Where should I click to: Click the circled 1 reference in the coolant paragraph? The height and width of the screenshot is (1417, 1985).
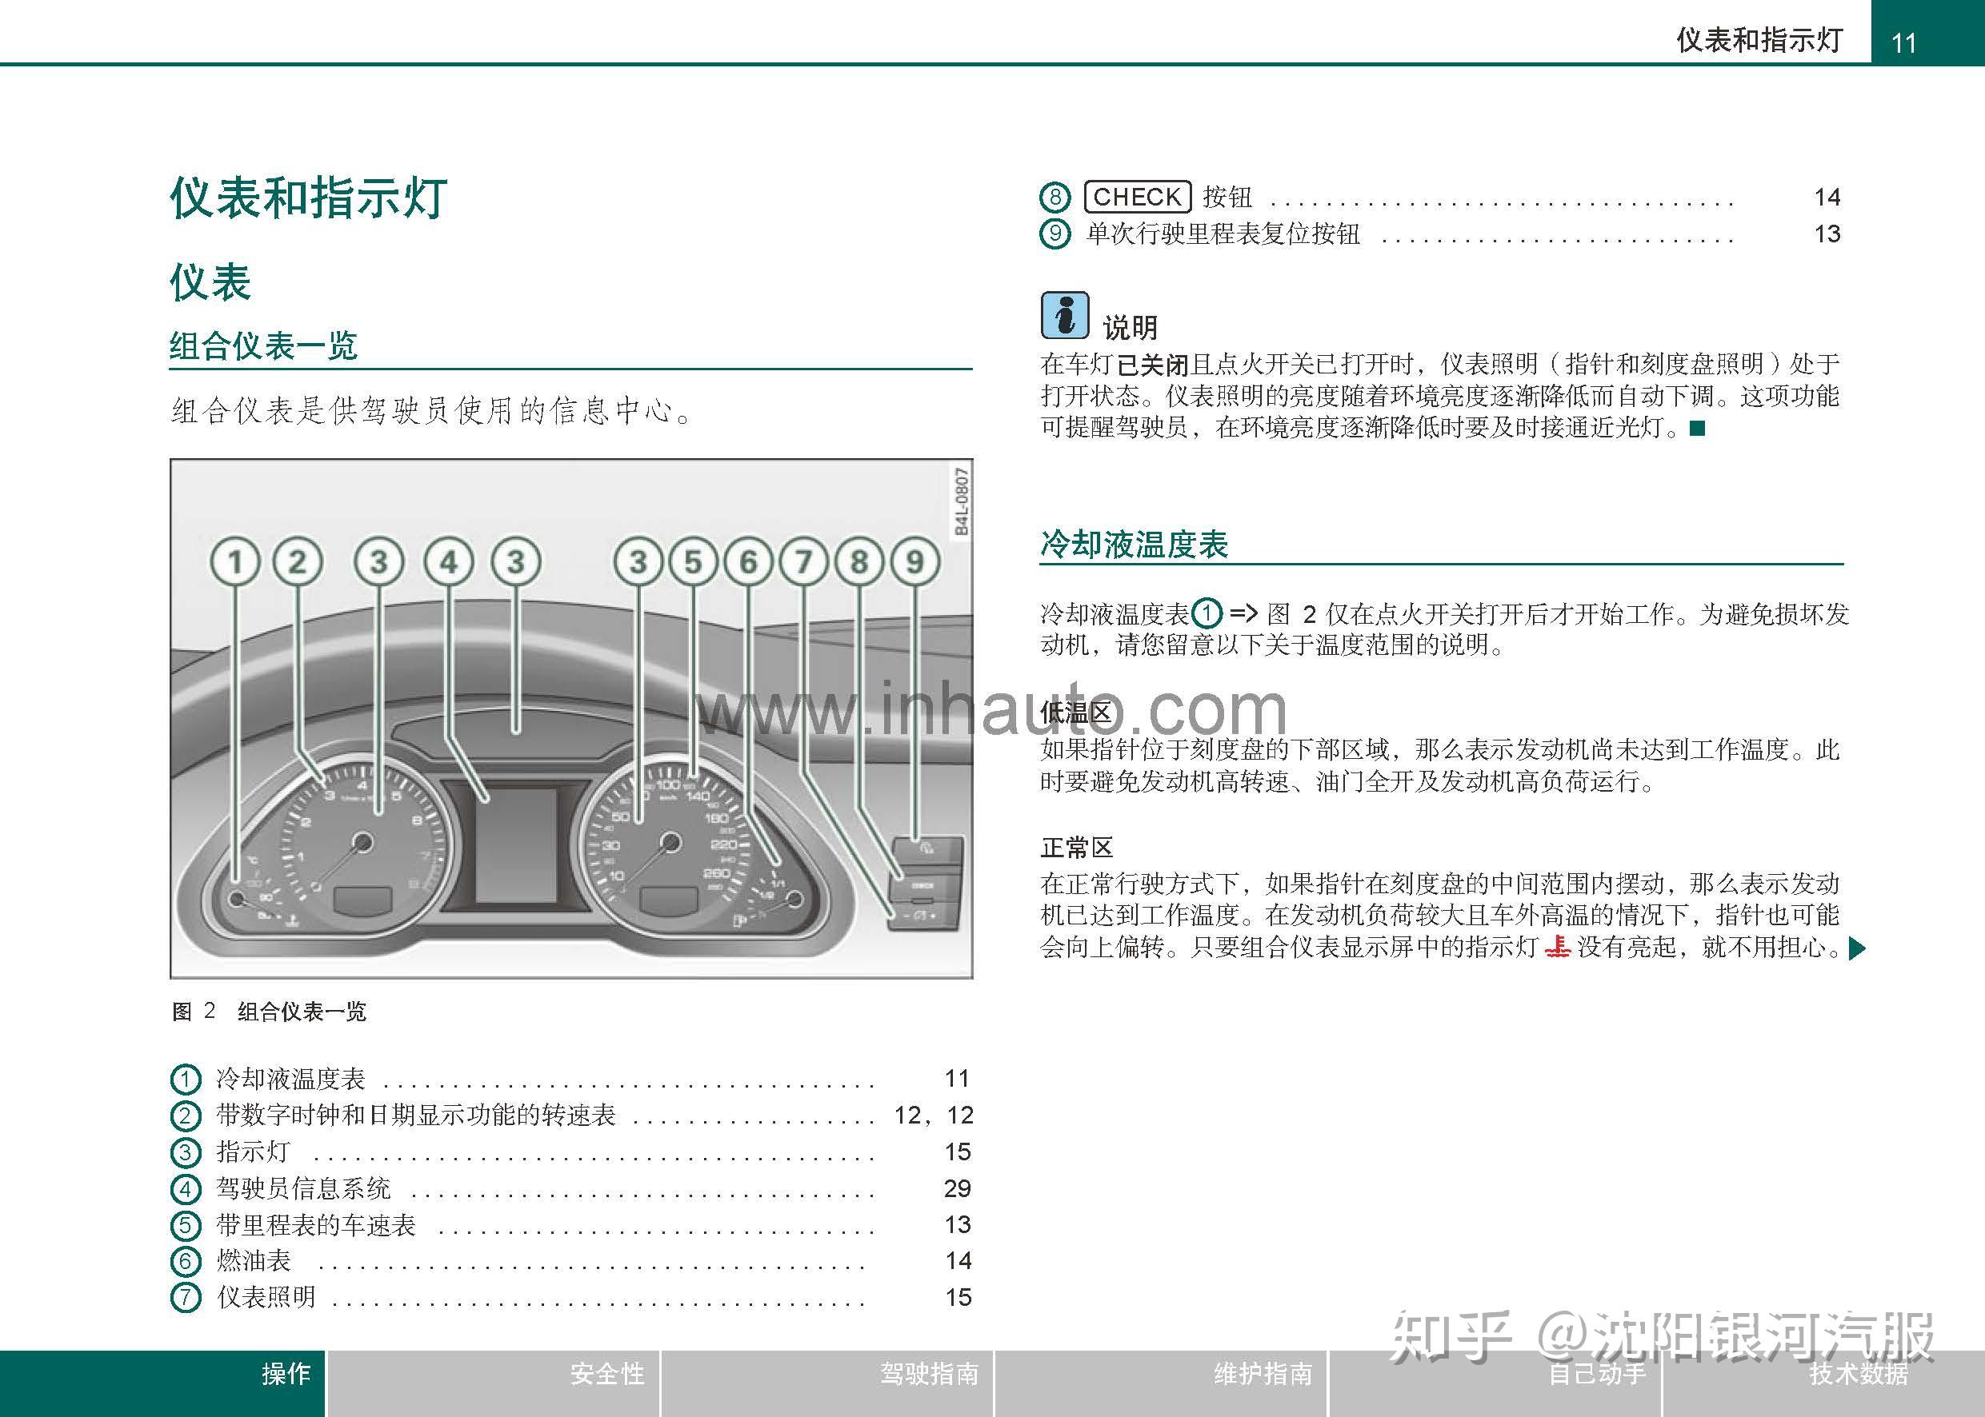point(1207,613)
